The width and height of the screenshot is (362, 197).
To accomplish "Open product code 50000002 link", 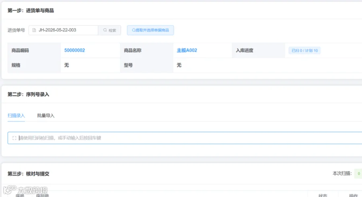I will tap(74, 50).
